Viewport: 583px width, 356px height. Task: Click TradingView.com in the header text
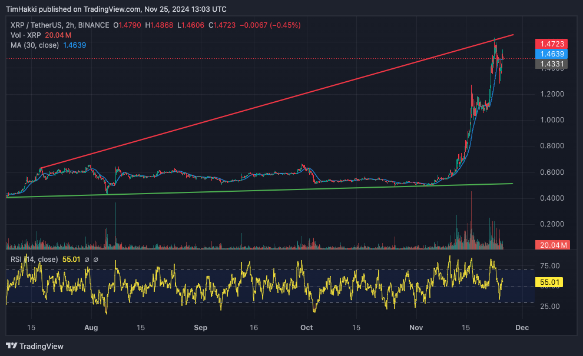point(114,9)
